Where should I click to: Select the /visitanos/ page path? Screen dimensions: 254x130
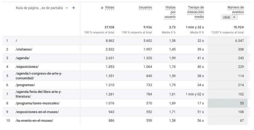coord(24,49)
